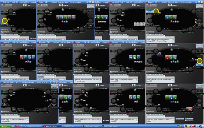Toggle Sit Out Next Hand in Segin table
Viewport: 204px width, 128px height.
[x=38, y=31]
